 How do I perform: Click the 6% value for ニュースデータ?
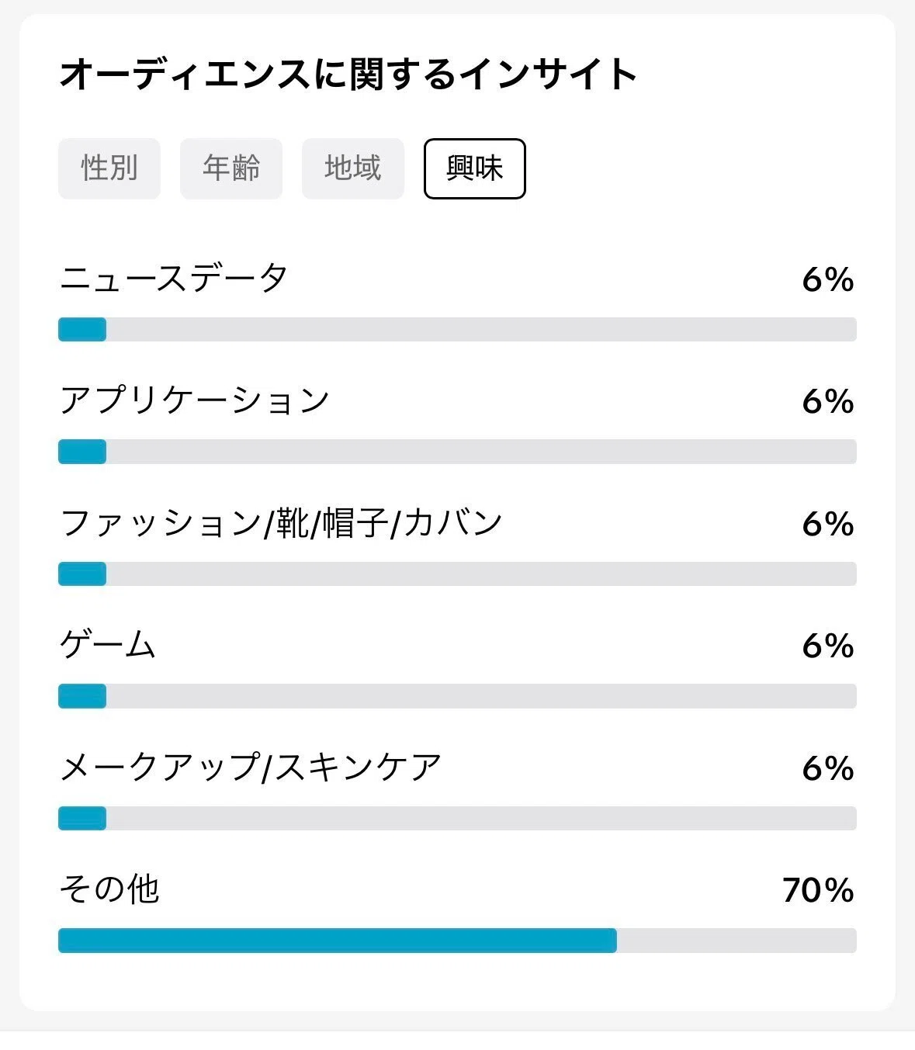(828, 279)
